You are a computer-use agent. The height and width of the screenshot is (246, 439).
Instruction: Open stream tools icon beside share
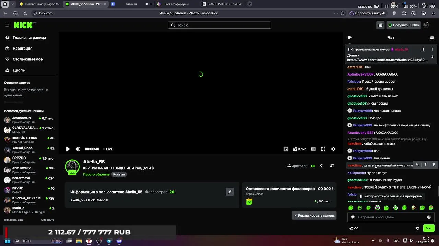tap(332, 166)
